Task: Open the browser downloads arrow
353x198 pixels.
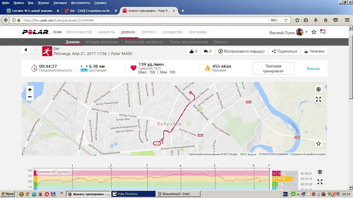Action: 316,20
